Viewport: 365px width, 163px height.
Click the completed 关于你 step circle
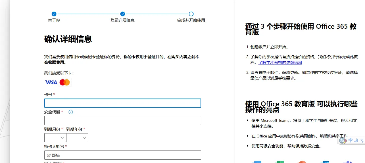pyautogui.click(x=54, y=14)
